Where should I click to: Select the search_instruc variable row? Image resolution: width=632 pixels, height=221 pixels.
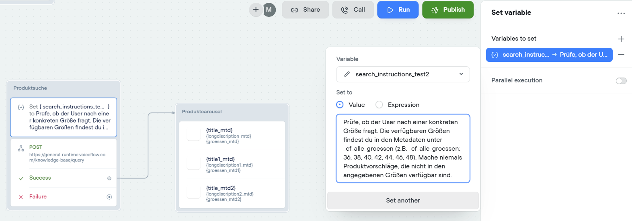[549, 55]
